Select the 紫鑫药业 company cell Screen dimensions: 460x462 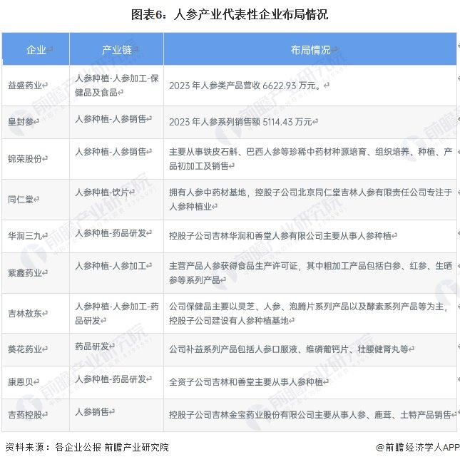tap(36, 273)
